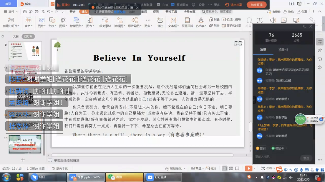Viewport: 325px width, 182px height.
Task: Click the red 结束直播 end live button
Action: point(256,5)
